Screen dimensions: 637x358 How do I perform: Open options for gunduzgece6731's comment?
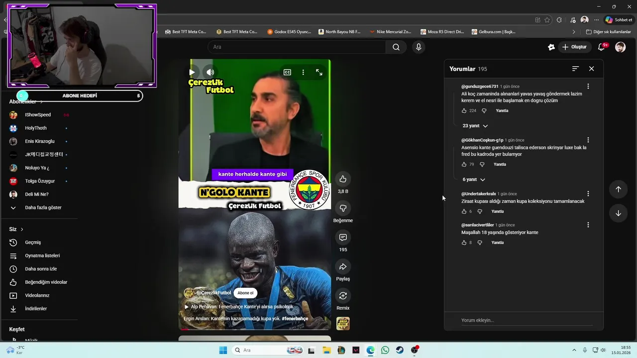[x=588, y=87]
